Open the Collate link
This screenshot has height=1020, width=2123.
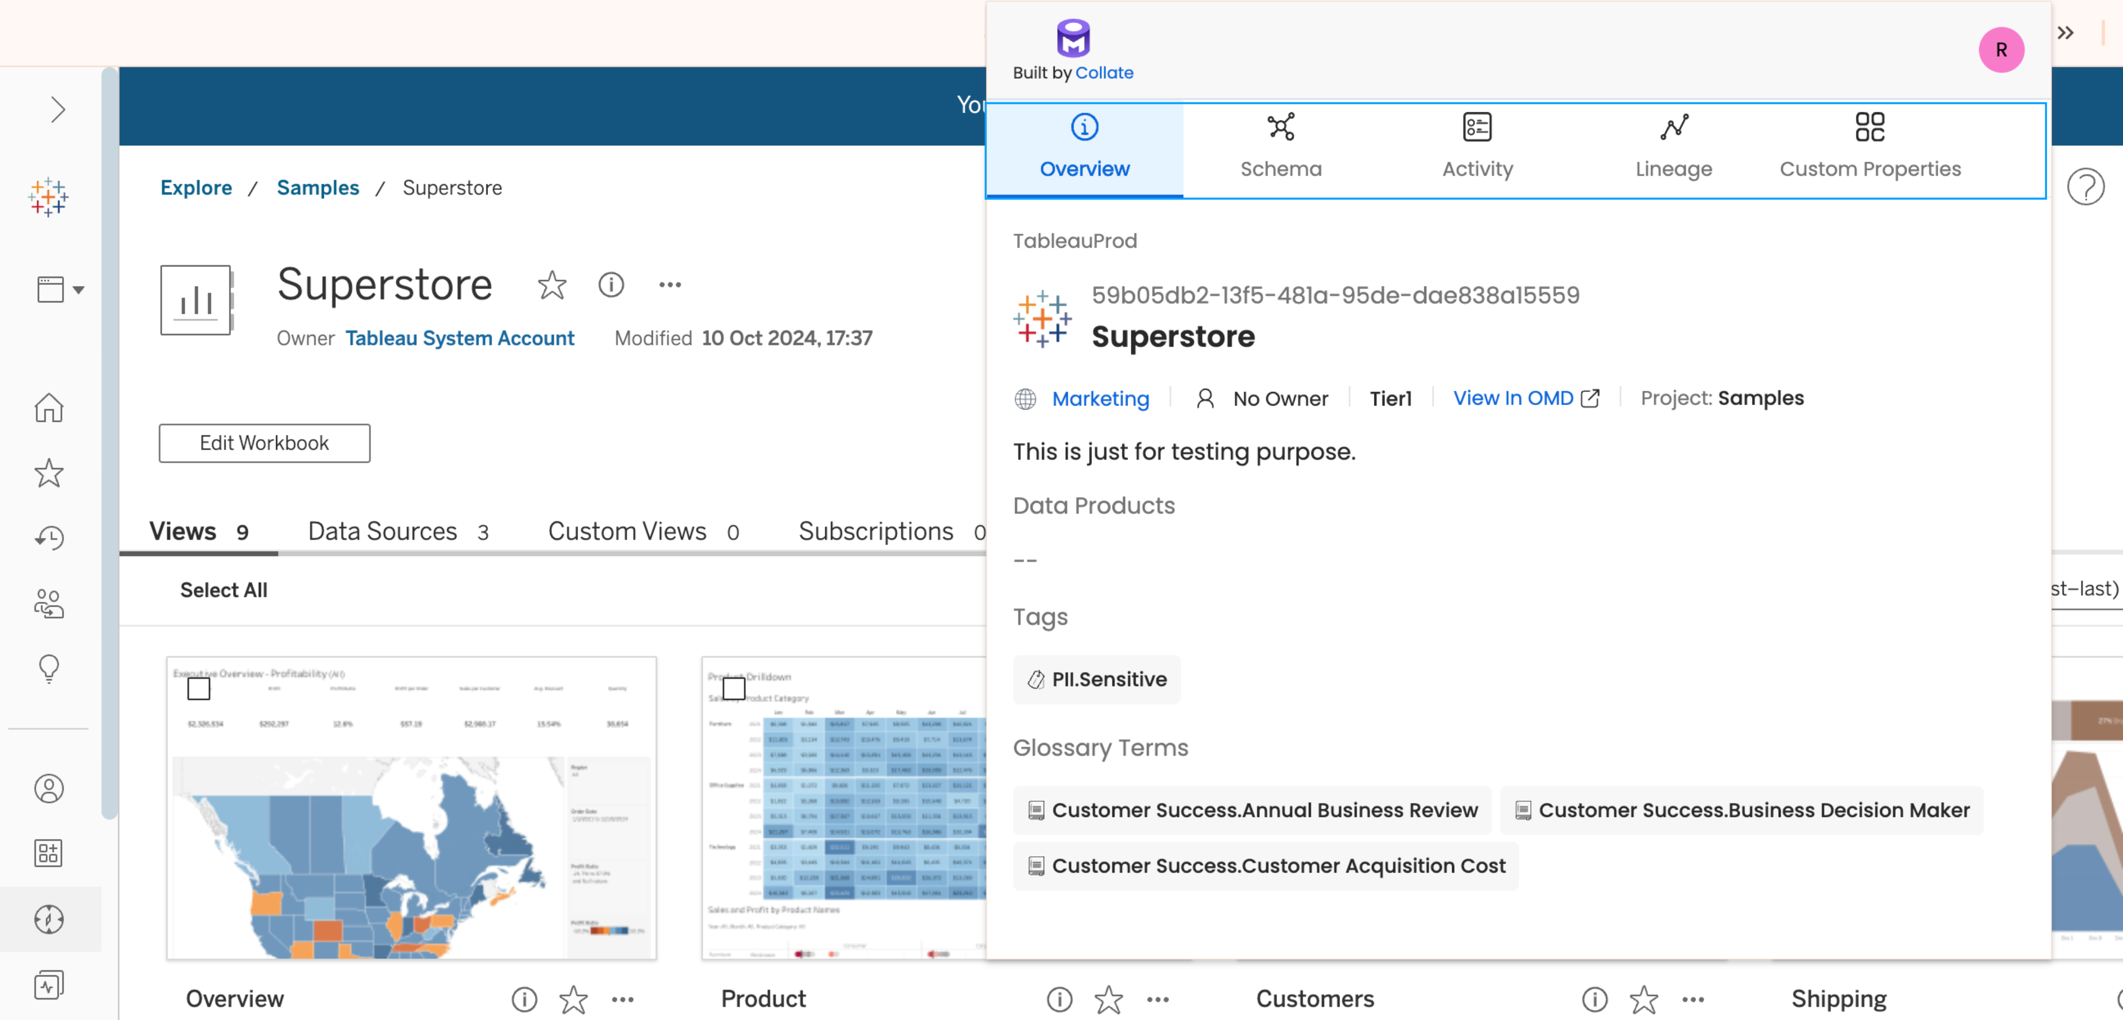pos(1105,72)
